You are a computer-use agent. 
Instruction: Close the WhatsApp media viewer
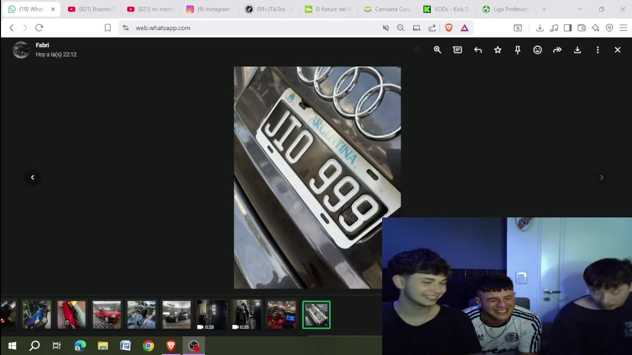coord(618,50)
